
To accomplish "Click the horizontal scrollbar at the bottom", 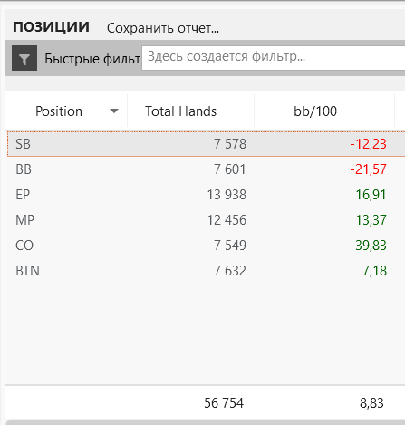I will point(206,422).
